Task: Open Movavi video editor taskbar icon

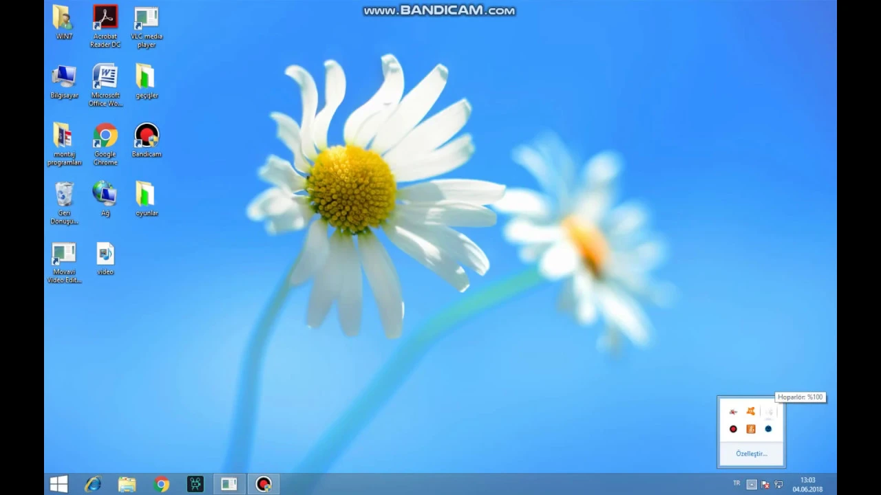Action: tap(195, 485)
